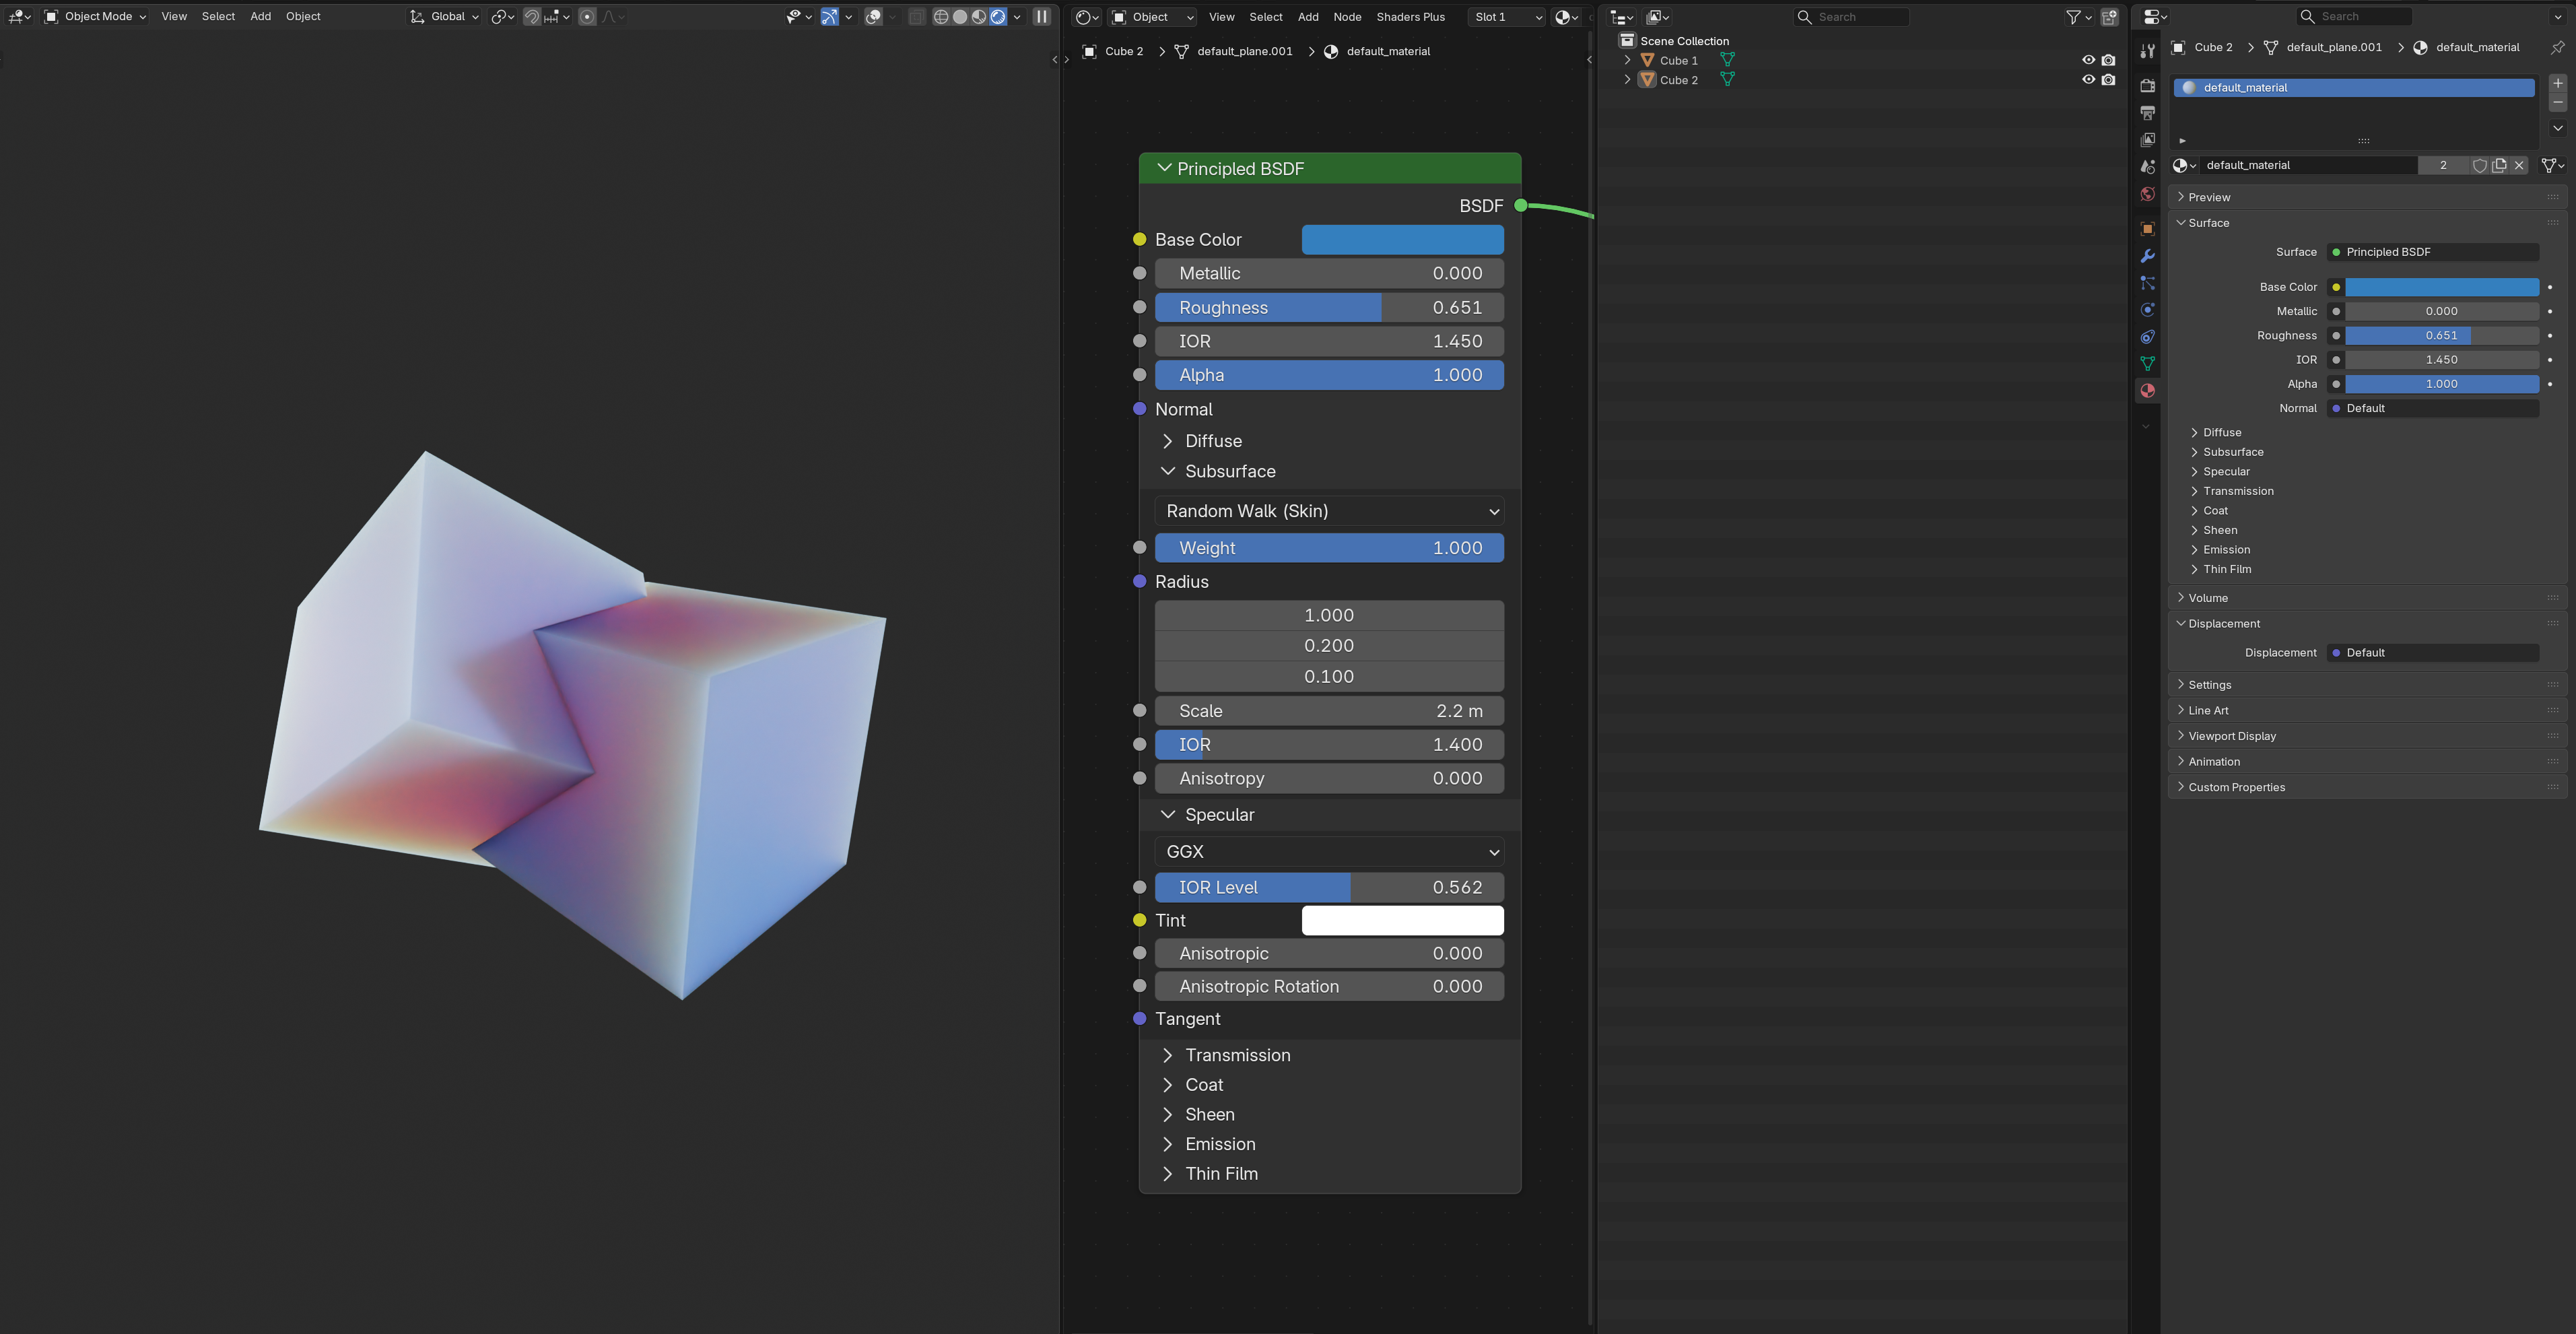The width and height of the screenshot is (2576, 1334).
Task: Open the Physics properties tab
Action: coord(2147,310)
